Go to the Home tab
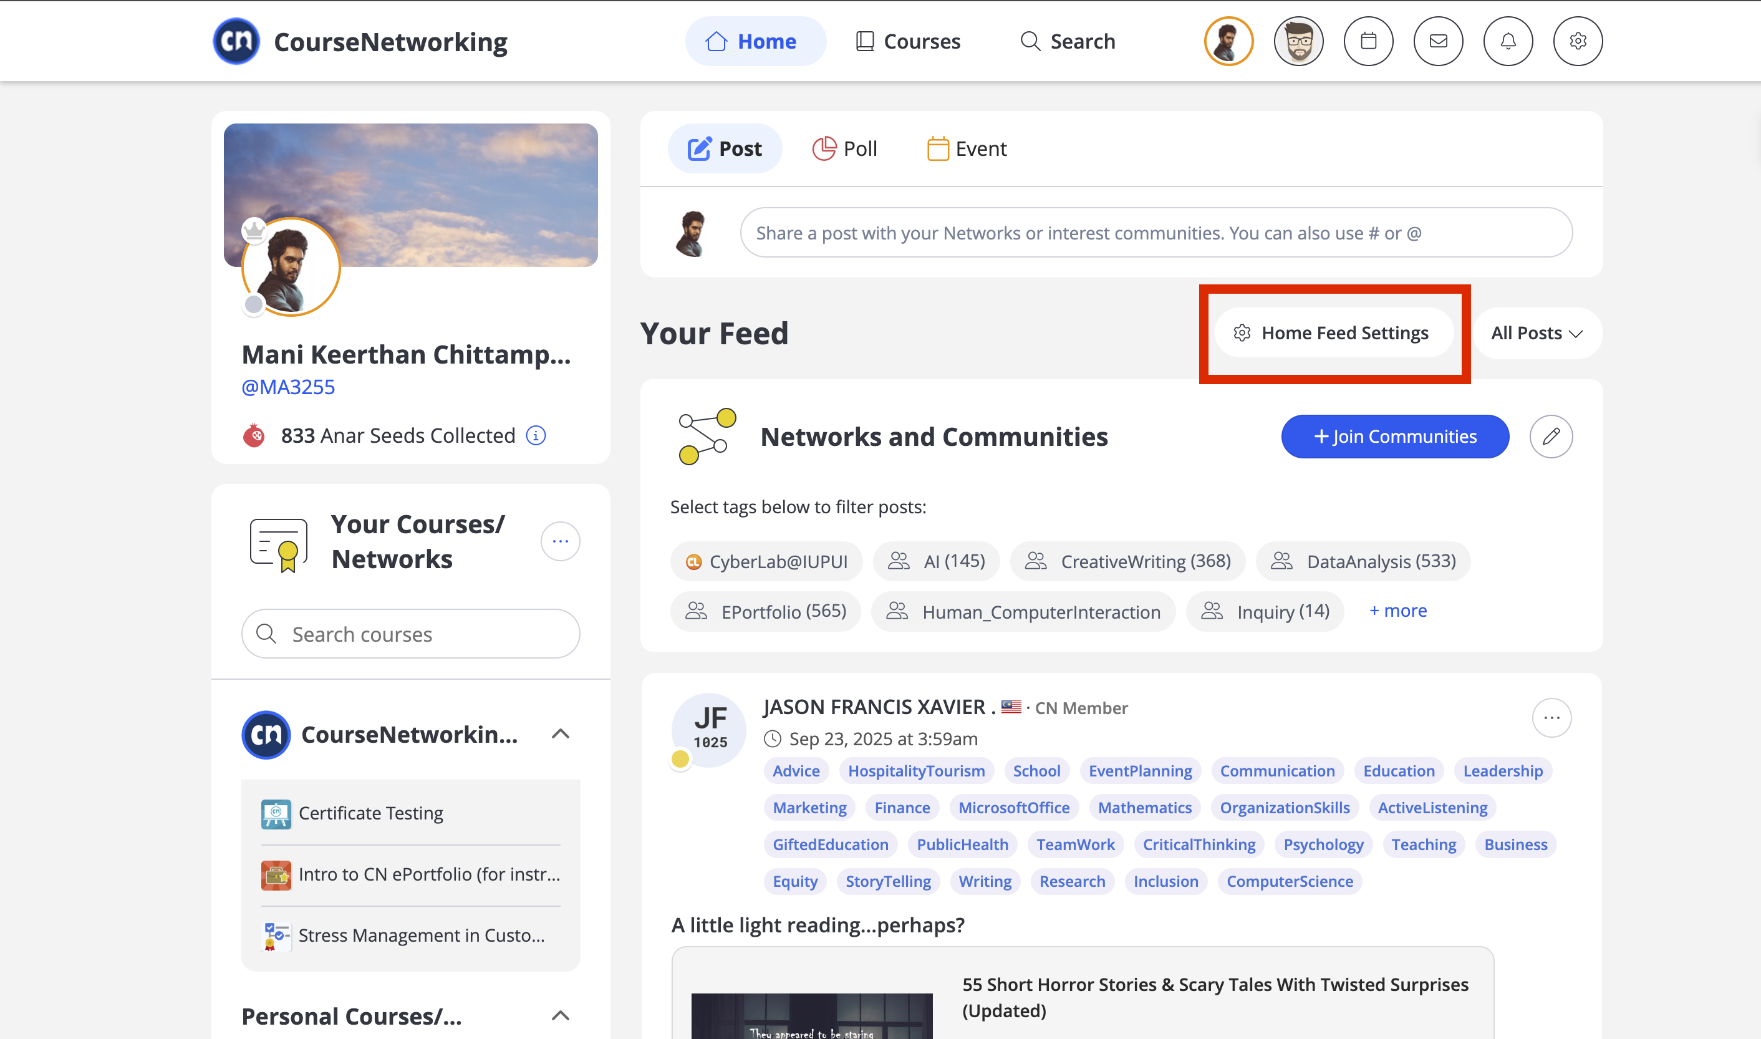The height and width of the screenshot is (1039, 1761). click(755, 41)
